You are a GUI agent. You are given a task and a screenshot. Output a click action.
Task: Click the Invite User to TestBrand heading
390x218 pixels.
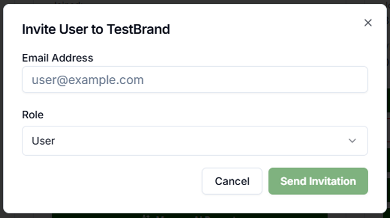(x=96, y=29)
